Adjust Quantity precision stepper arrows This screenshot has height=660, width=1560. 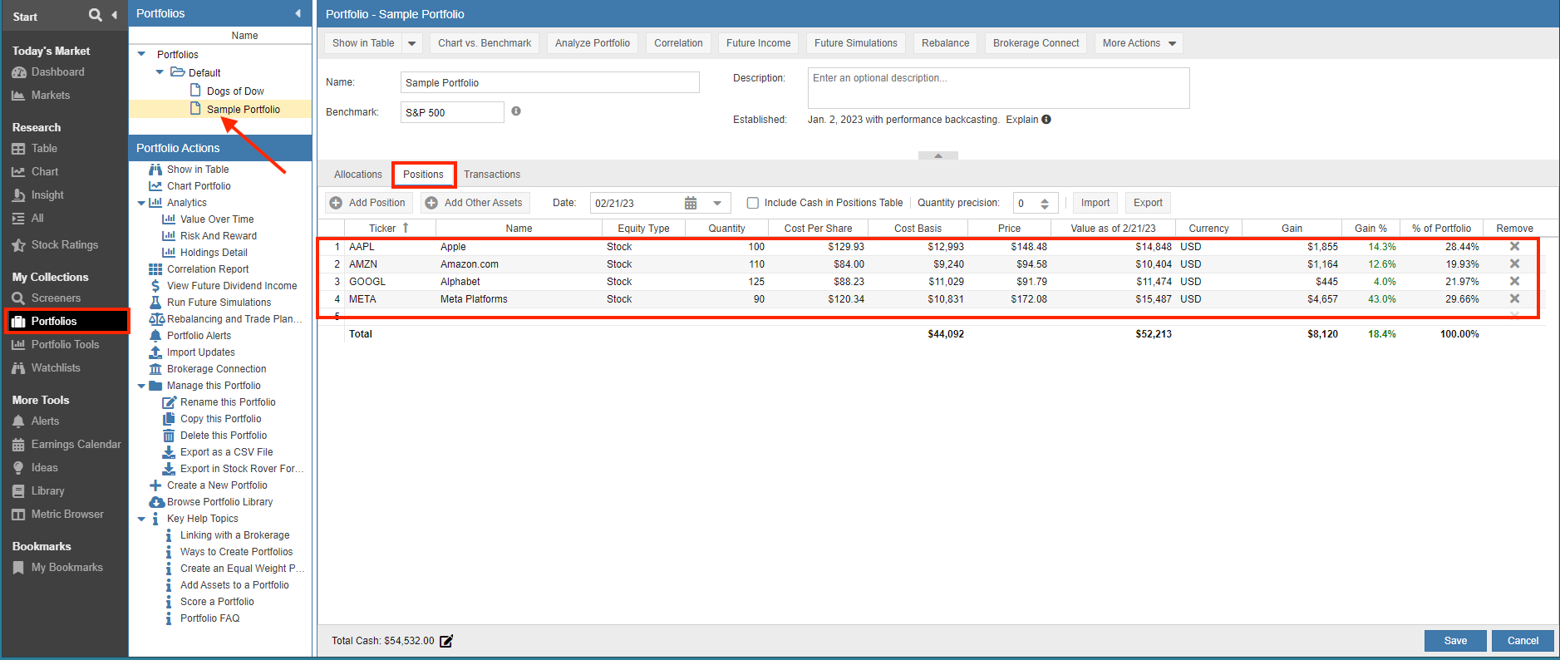(1045, 204)
